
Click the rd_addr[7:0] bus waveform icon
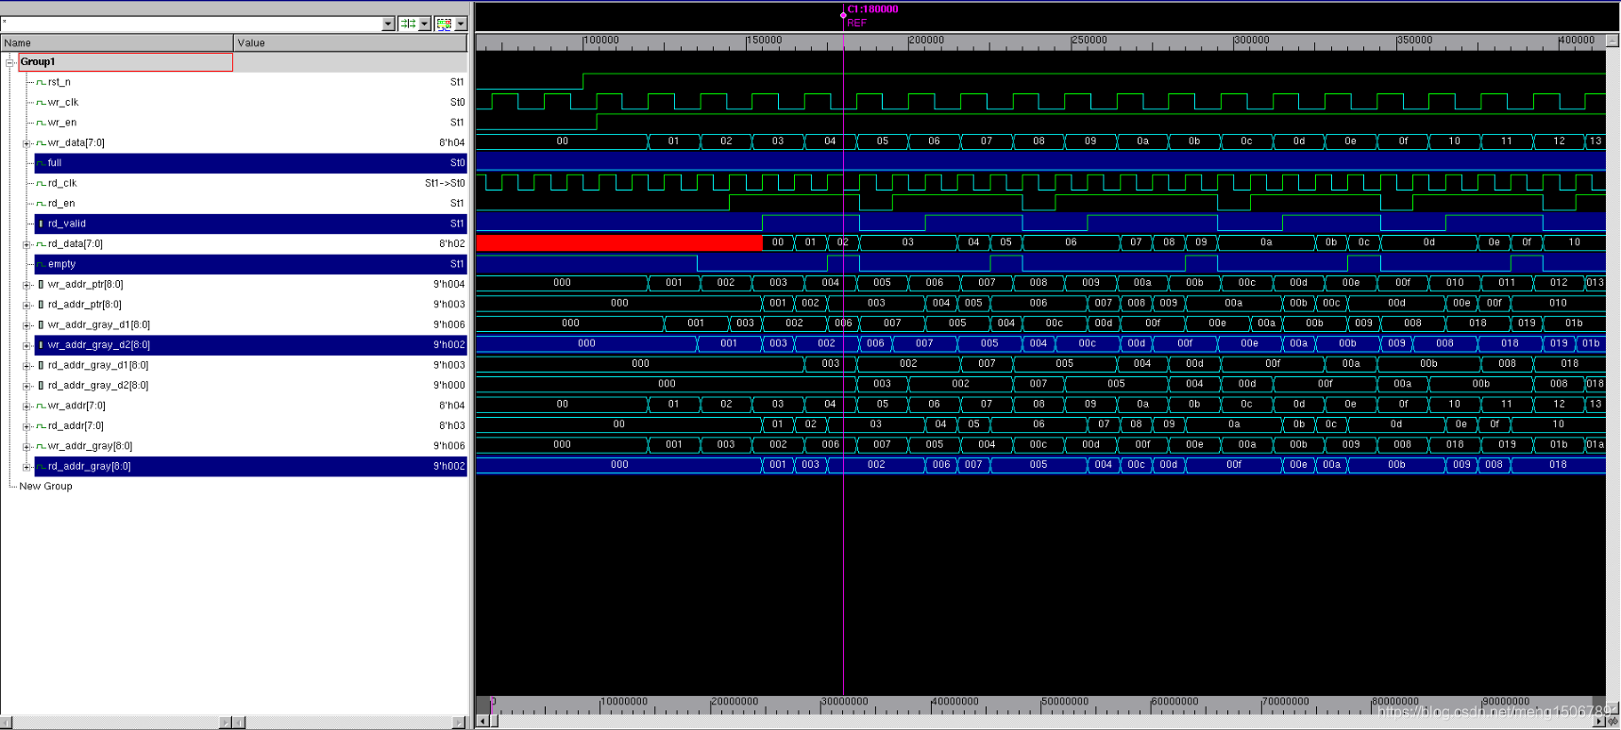(x=41, y=426)
